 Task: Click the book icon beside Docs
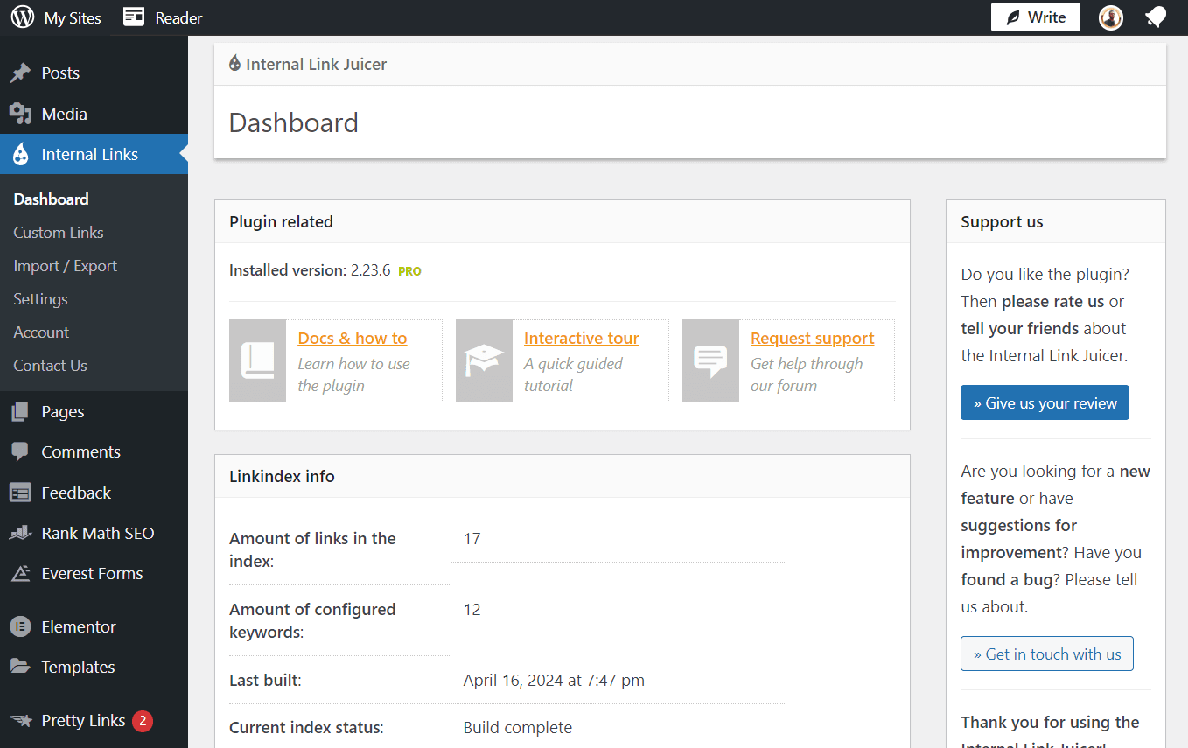(x=257, y=360)
